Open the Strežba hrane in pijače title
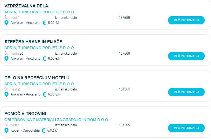 pos(34,42)
